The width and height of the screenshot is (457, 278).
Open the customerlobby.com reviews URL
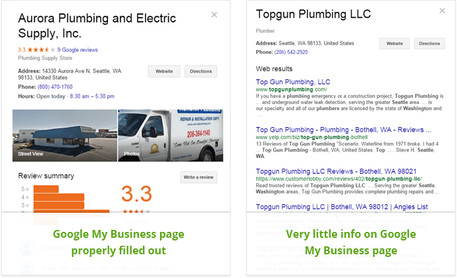click(338, 179)
